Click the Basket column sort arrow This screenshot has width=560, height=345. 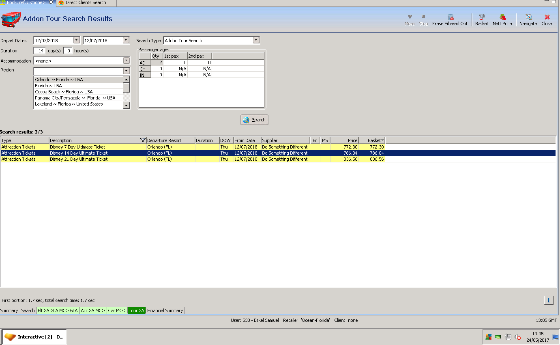[382, 140]
